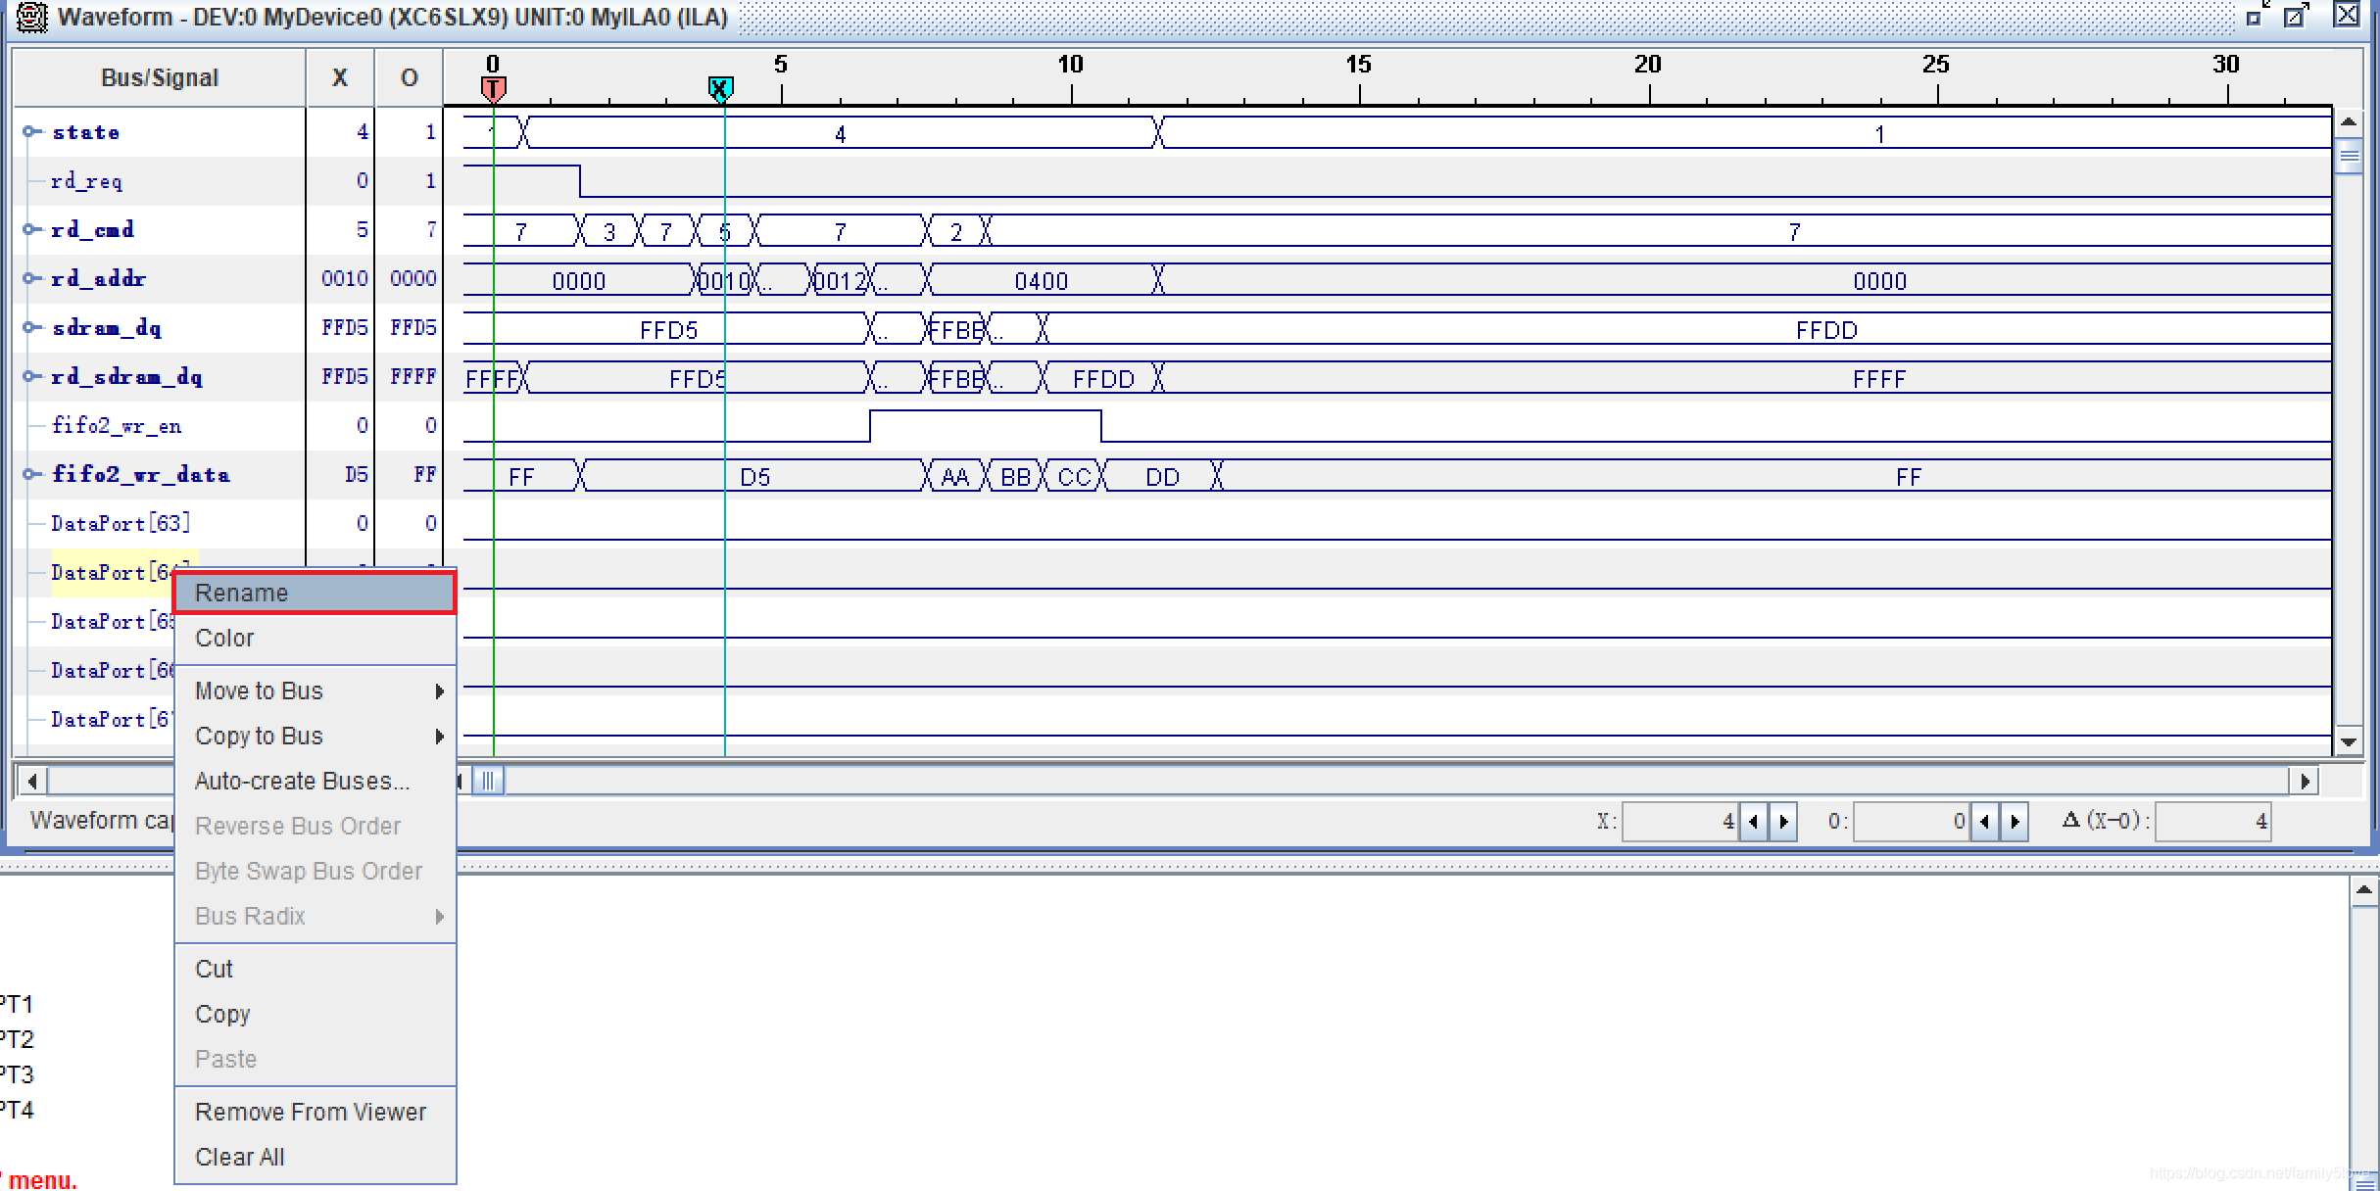Click the waveform horizontal scrollbar thumb
Viewport: 2380px width, 1191px height.
(488, 781)
